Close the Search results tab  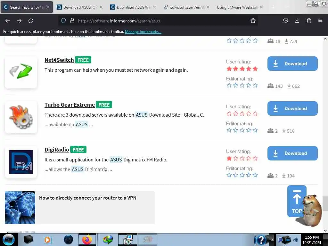tap(48, 7)
